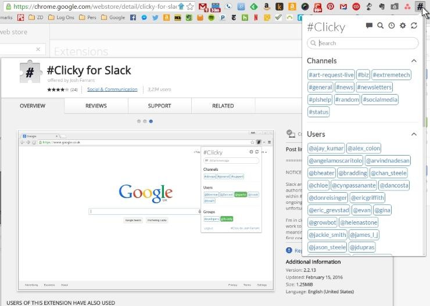The image size is (430, 306).
Task: Select the second screenshot carousel dot
Action: click(145, 121)
